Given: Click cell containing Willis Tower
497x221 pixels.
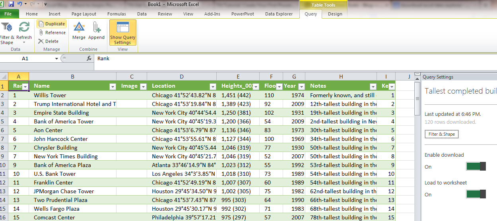Looking at the screenshot, I should [x=73, y=95].
